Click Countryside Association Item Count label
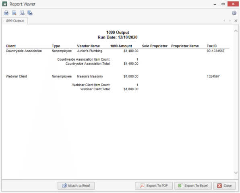 tap(84, 59)
